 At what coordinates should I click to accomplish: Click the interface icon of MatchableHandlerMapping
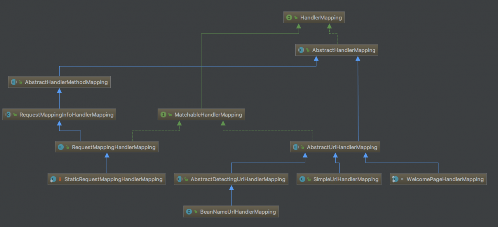coord(163,115)
